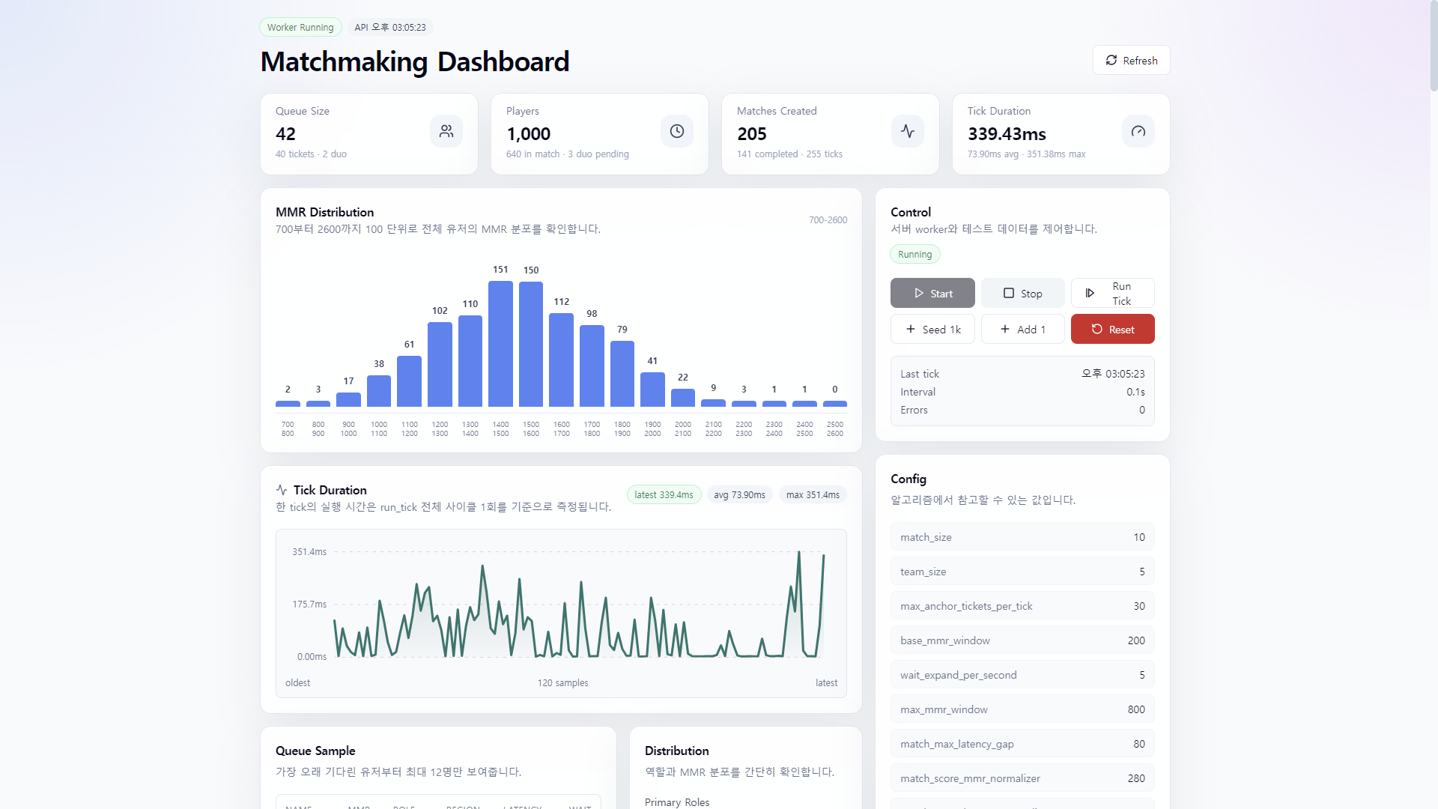1438x809 pixels.
Task: Click the Refresh button
Action: coord(1131,60)
